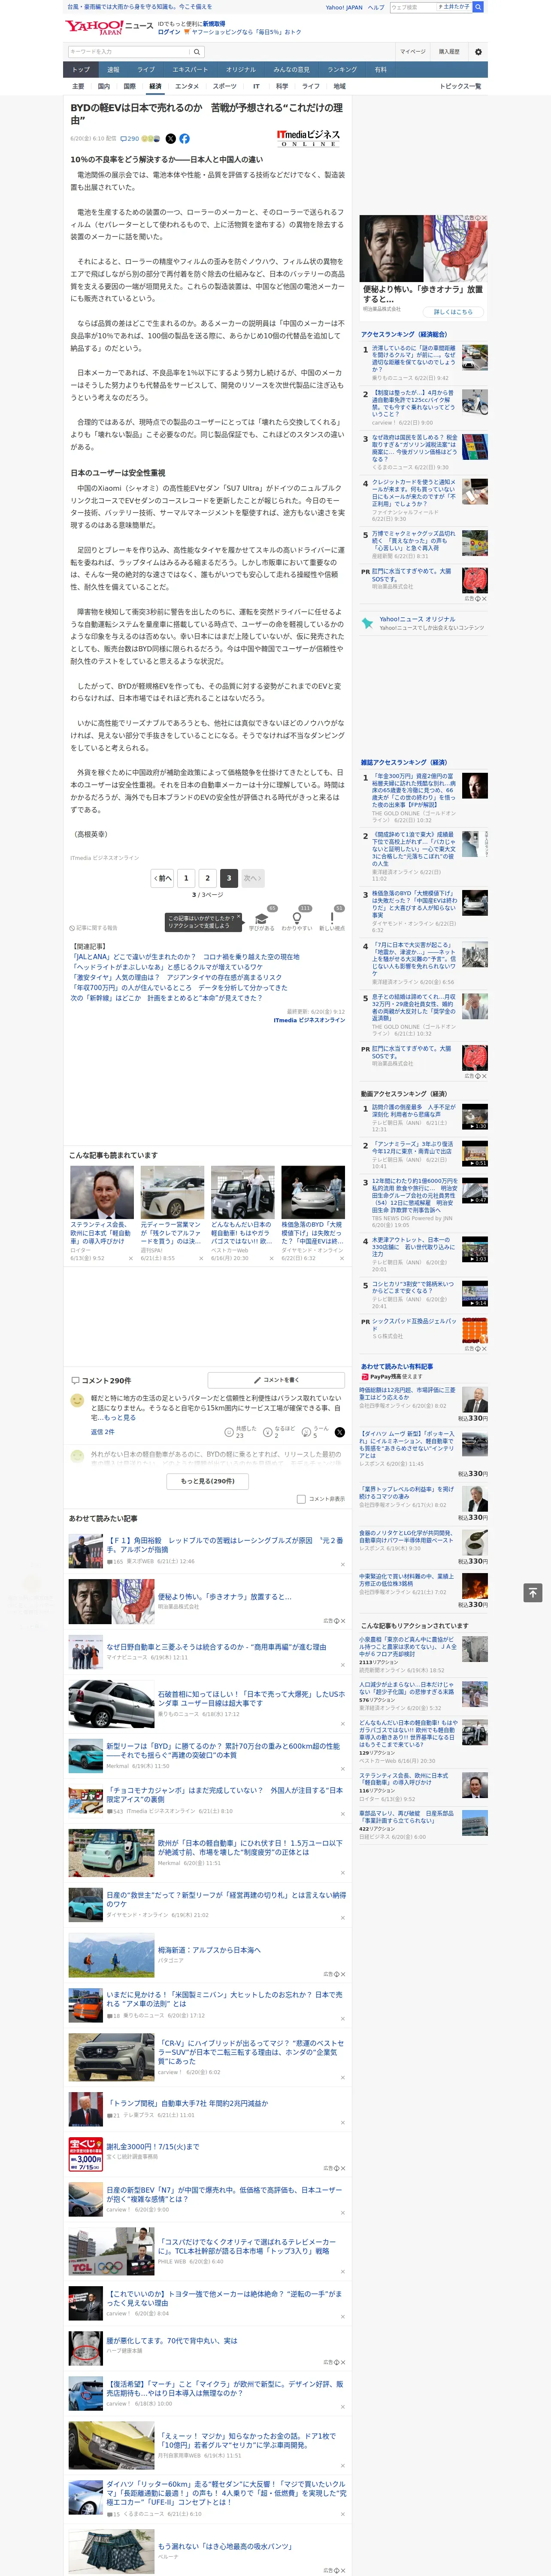Screen dimensions: 551x2576
Task: Click コメントを書く button
Action: point(276,1380)
